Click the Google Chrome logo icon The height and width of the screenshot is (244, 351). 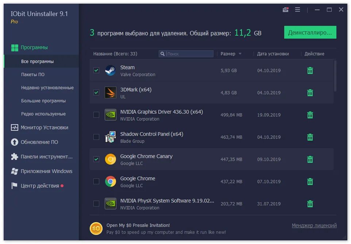(110, 181)
